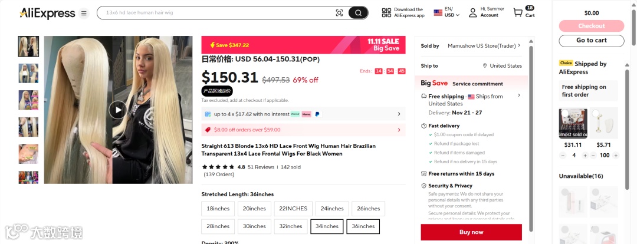Click the image search camera icon

click(339, 13)
